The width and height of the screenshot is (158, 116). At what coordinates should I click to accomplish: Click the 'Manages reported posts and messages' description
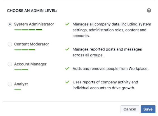[x=107, y=52]
